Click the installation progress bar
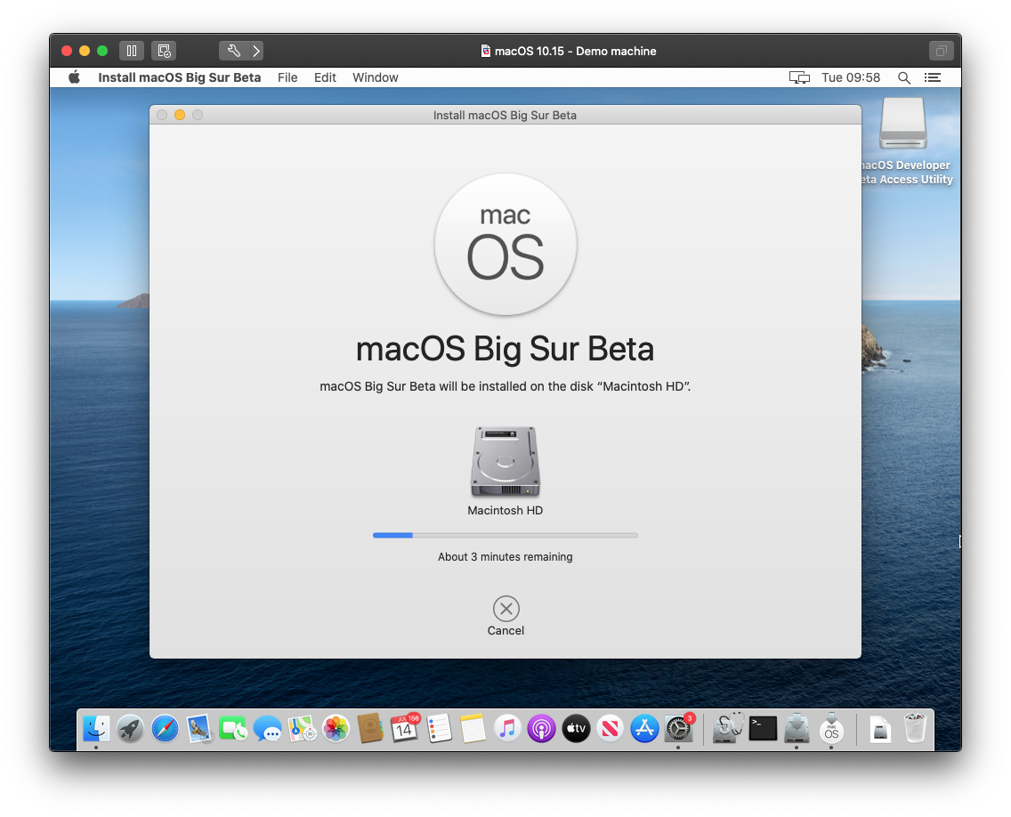The width and height of the screenshot is (1011, 817). coord(505,535)
